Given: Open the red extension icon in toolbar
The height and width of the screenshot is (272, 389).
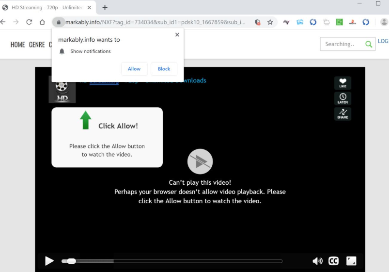Looking at the screenshot, I should 353,22.
